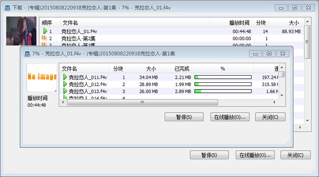Click completed value 2.21 MB
This screenshot has width=319, height=177.
tap(183, 77)
